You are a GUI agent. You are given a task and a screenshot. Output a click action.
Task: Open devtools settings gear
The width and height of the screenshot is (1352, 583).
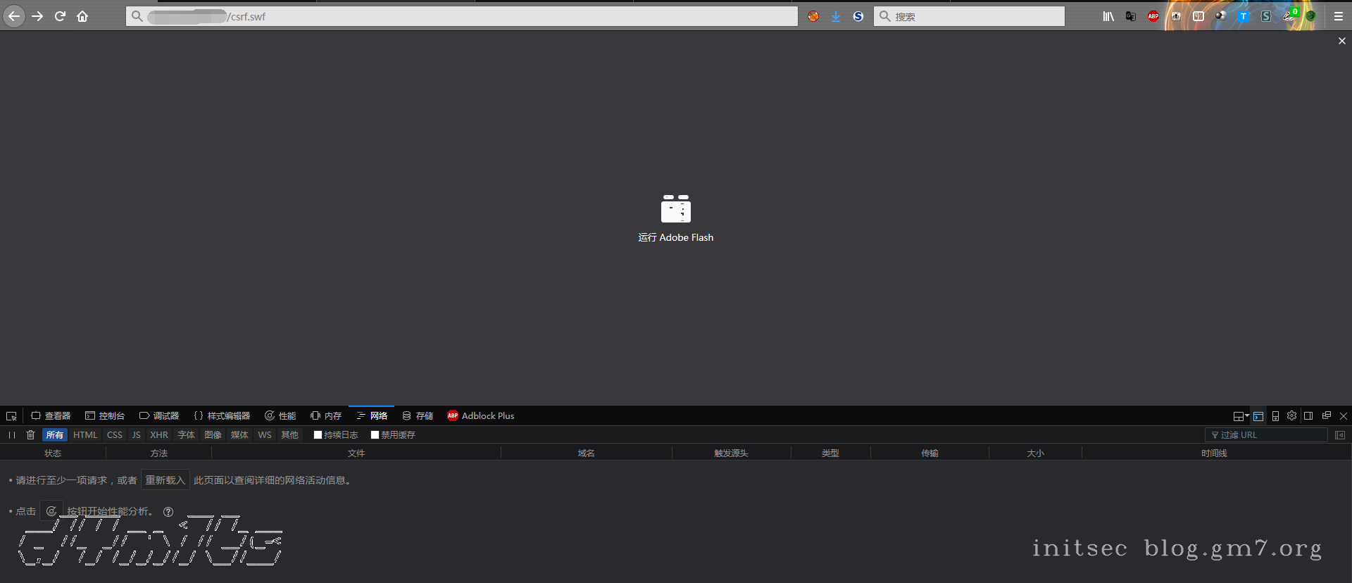point(1291,416)
